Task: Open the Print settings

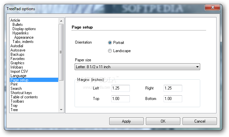Action: click(x=14, y=84)
